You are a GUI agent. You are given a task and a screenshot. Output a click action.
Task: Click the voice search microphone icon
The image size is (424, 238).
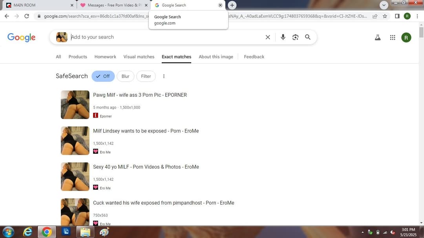click(283, 37)
